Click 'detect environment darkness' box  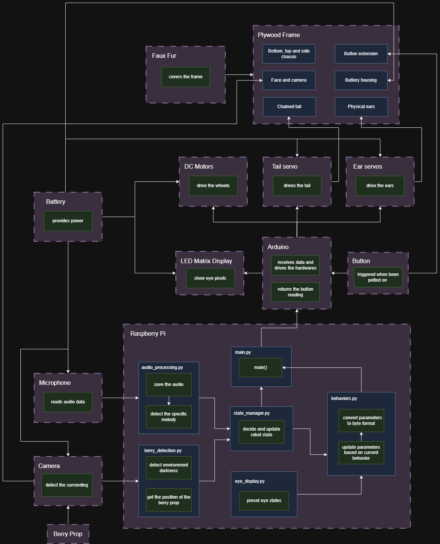(x=169, y=468)
